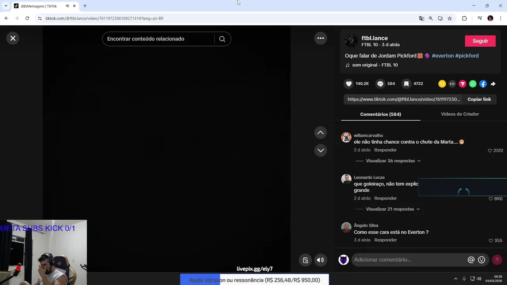
Task: Open Chrome three-dot menu
Action: [x=501, y=18]
